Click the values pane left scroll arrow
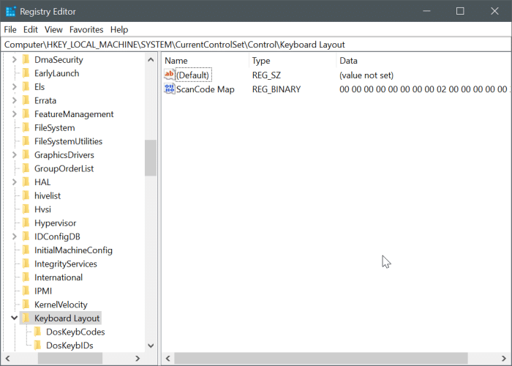Viewport: 512px width, 366px height. click(x=167, y=359)
